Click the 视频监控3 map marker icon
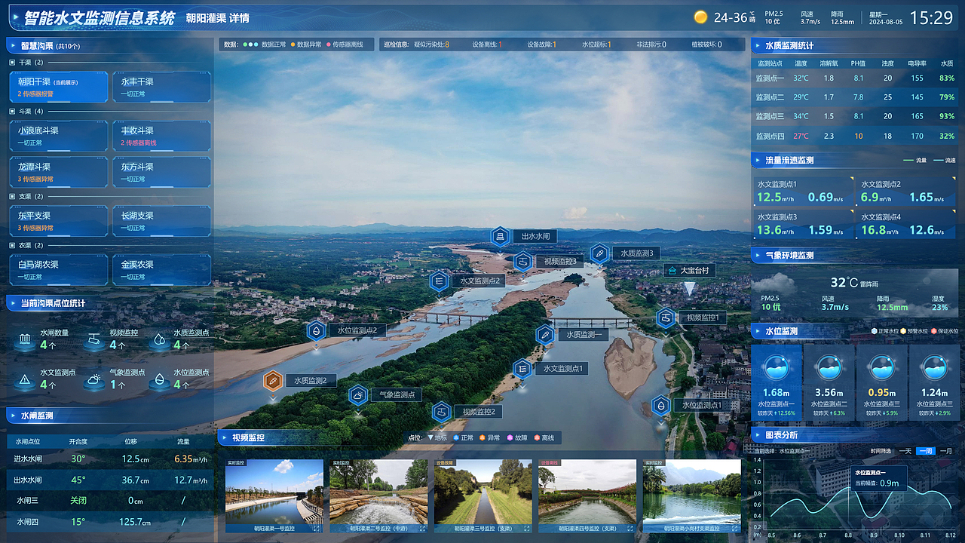Viewport: 965px width, 543px height. click(x=523, y=262)
